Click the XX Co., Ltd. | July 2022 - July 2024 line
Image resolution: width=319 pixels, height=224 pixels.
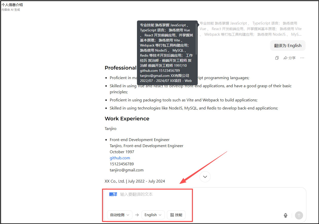click(x=135, y=181)
